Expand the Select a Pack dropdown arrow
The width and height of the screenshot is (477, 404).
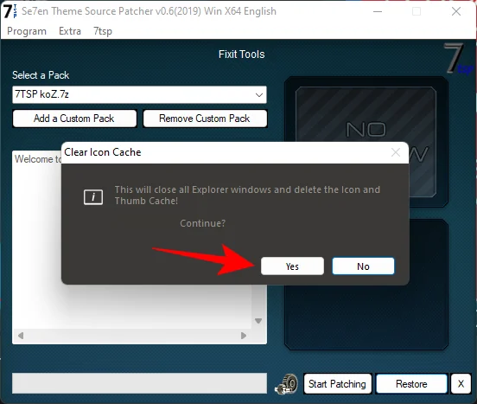(259, 94)
